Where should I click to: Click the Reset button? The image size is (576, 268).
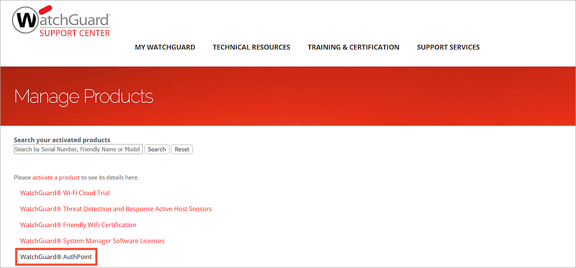[182, 149]
